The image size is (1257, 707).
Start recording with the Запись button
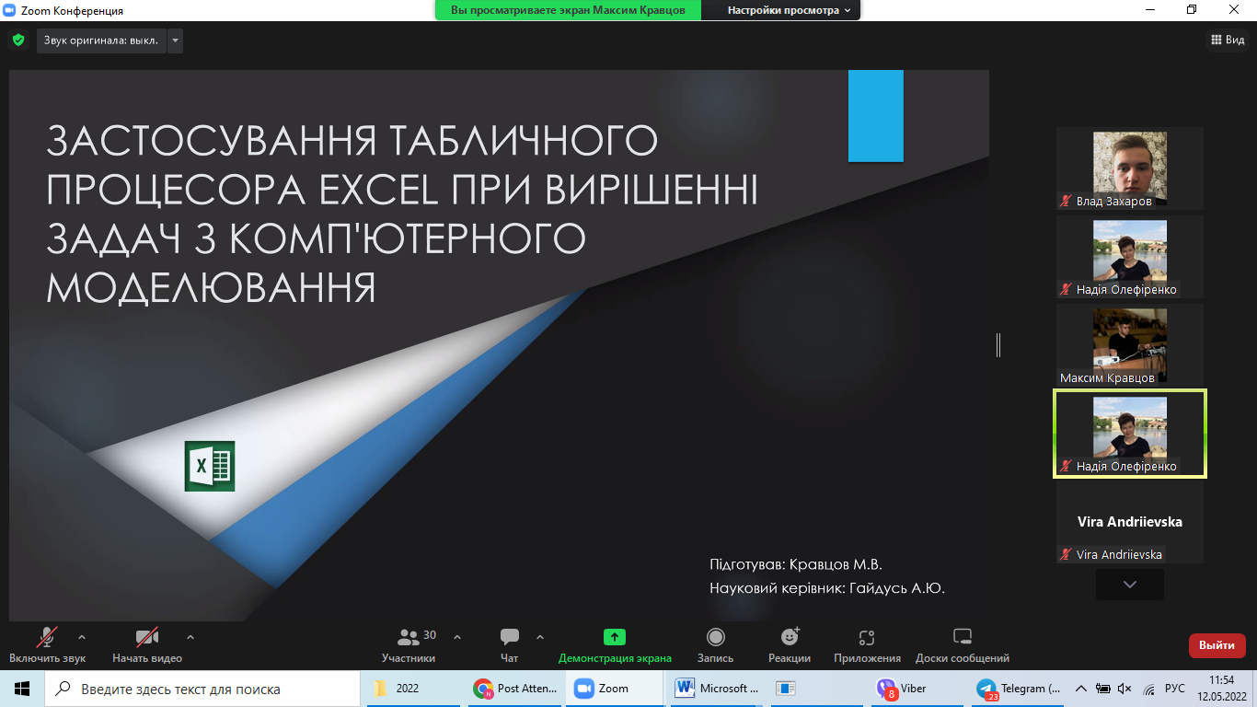click(x=715, y=644)
